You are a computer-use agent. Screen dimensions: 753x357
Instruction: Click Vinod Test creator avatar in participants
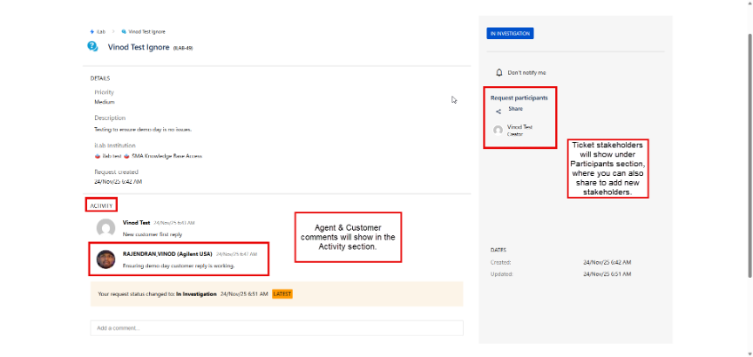[x=498, y=131]
